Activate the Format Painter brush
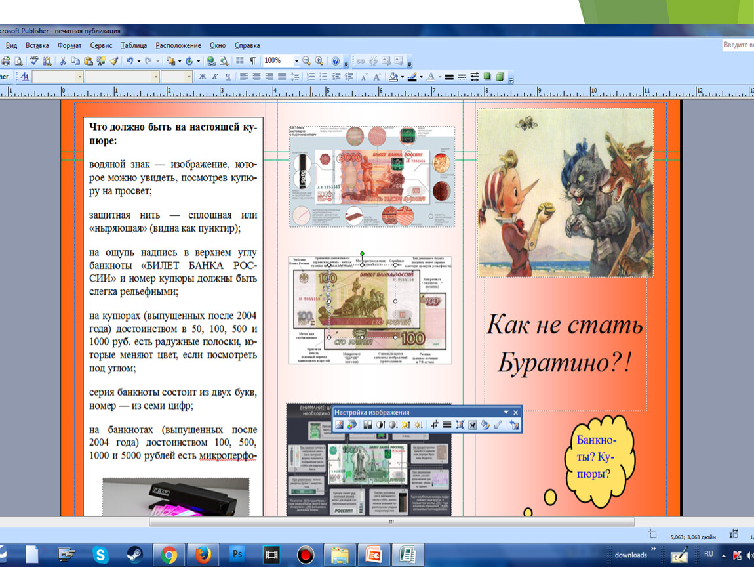 click(114, 61)
